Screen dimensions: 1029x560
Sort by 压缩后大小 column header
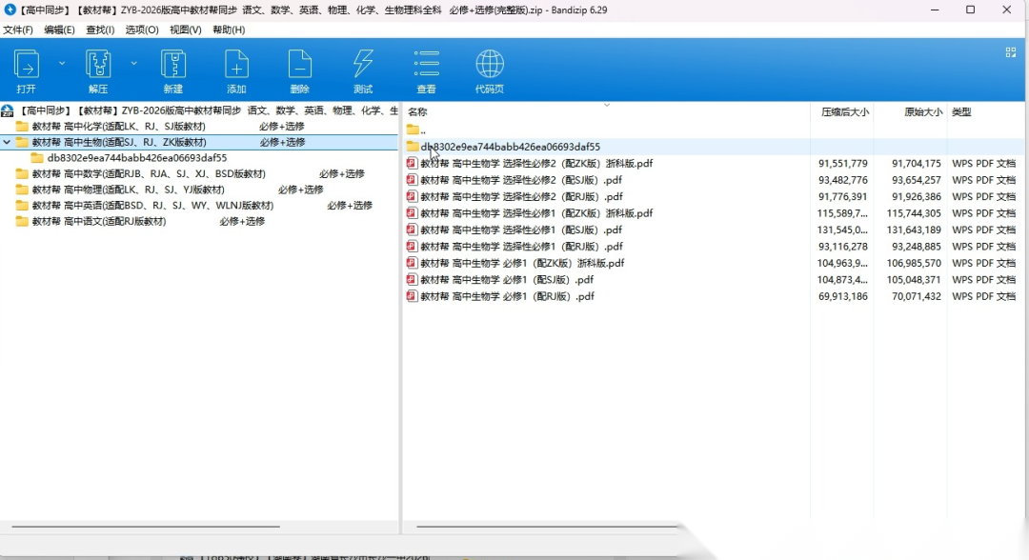pos(844,112)
